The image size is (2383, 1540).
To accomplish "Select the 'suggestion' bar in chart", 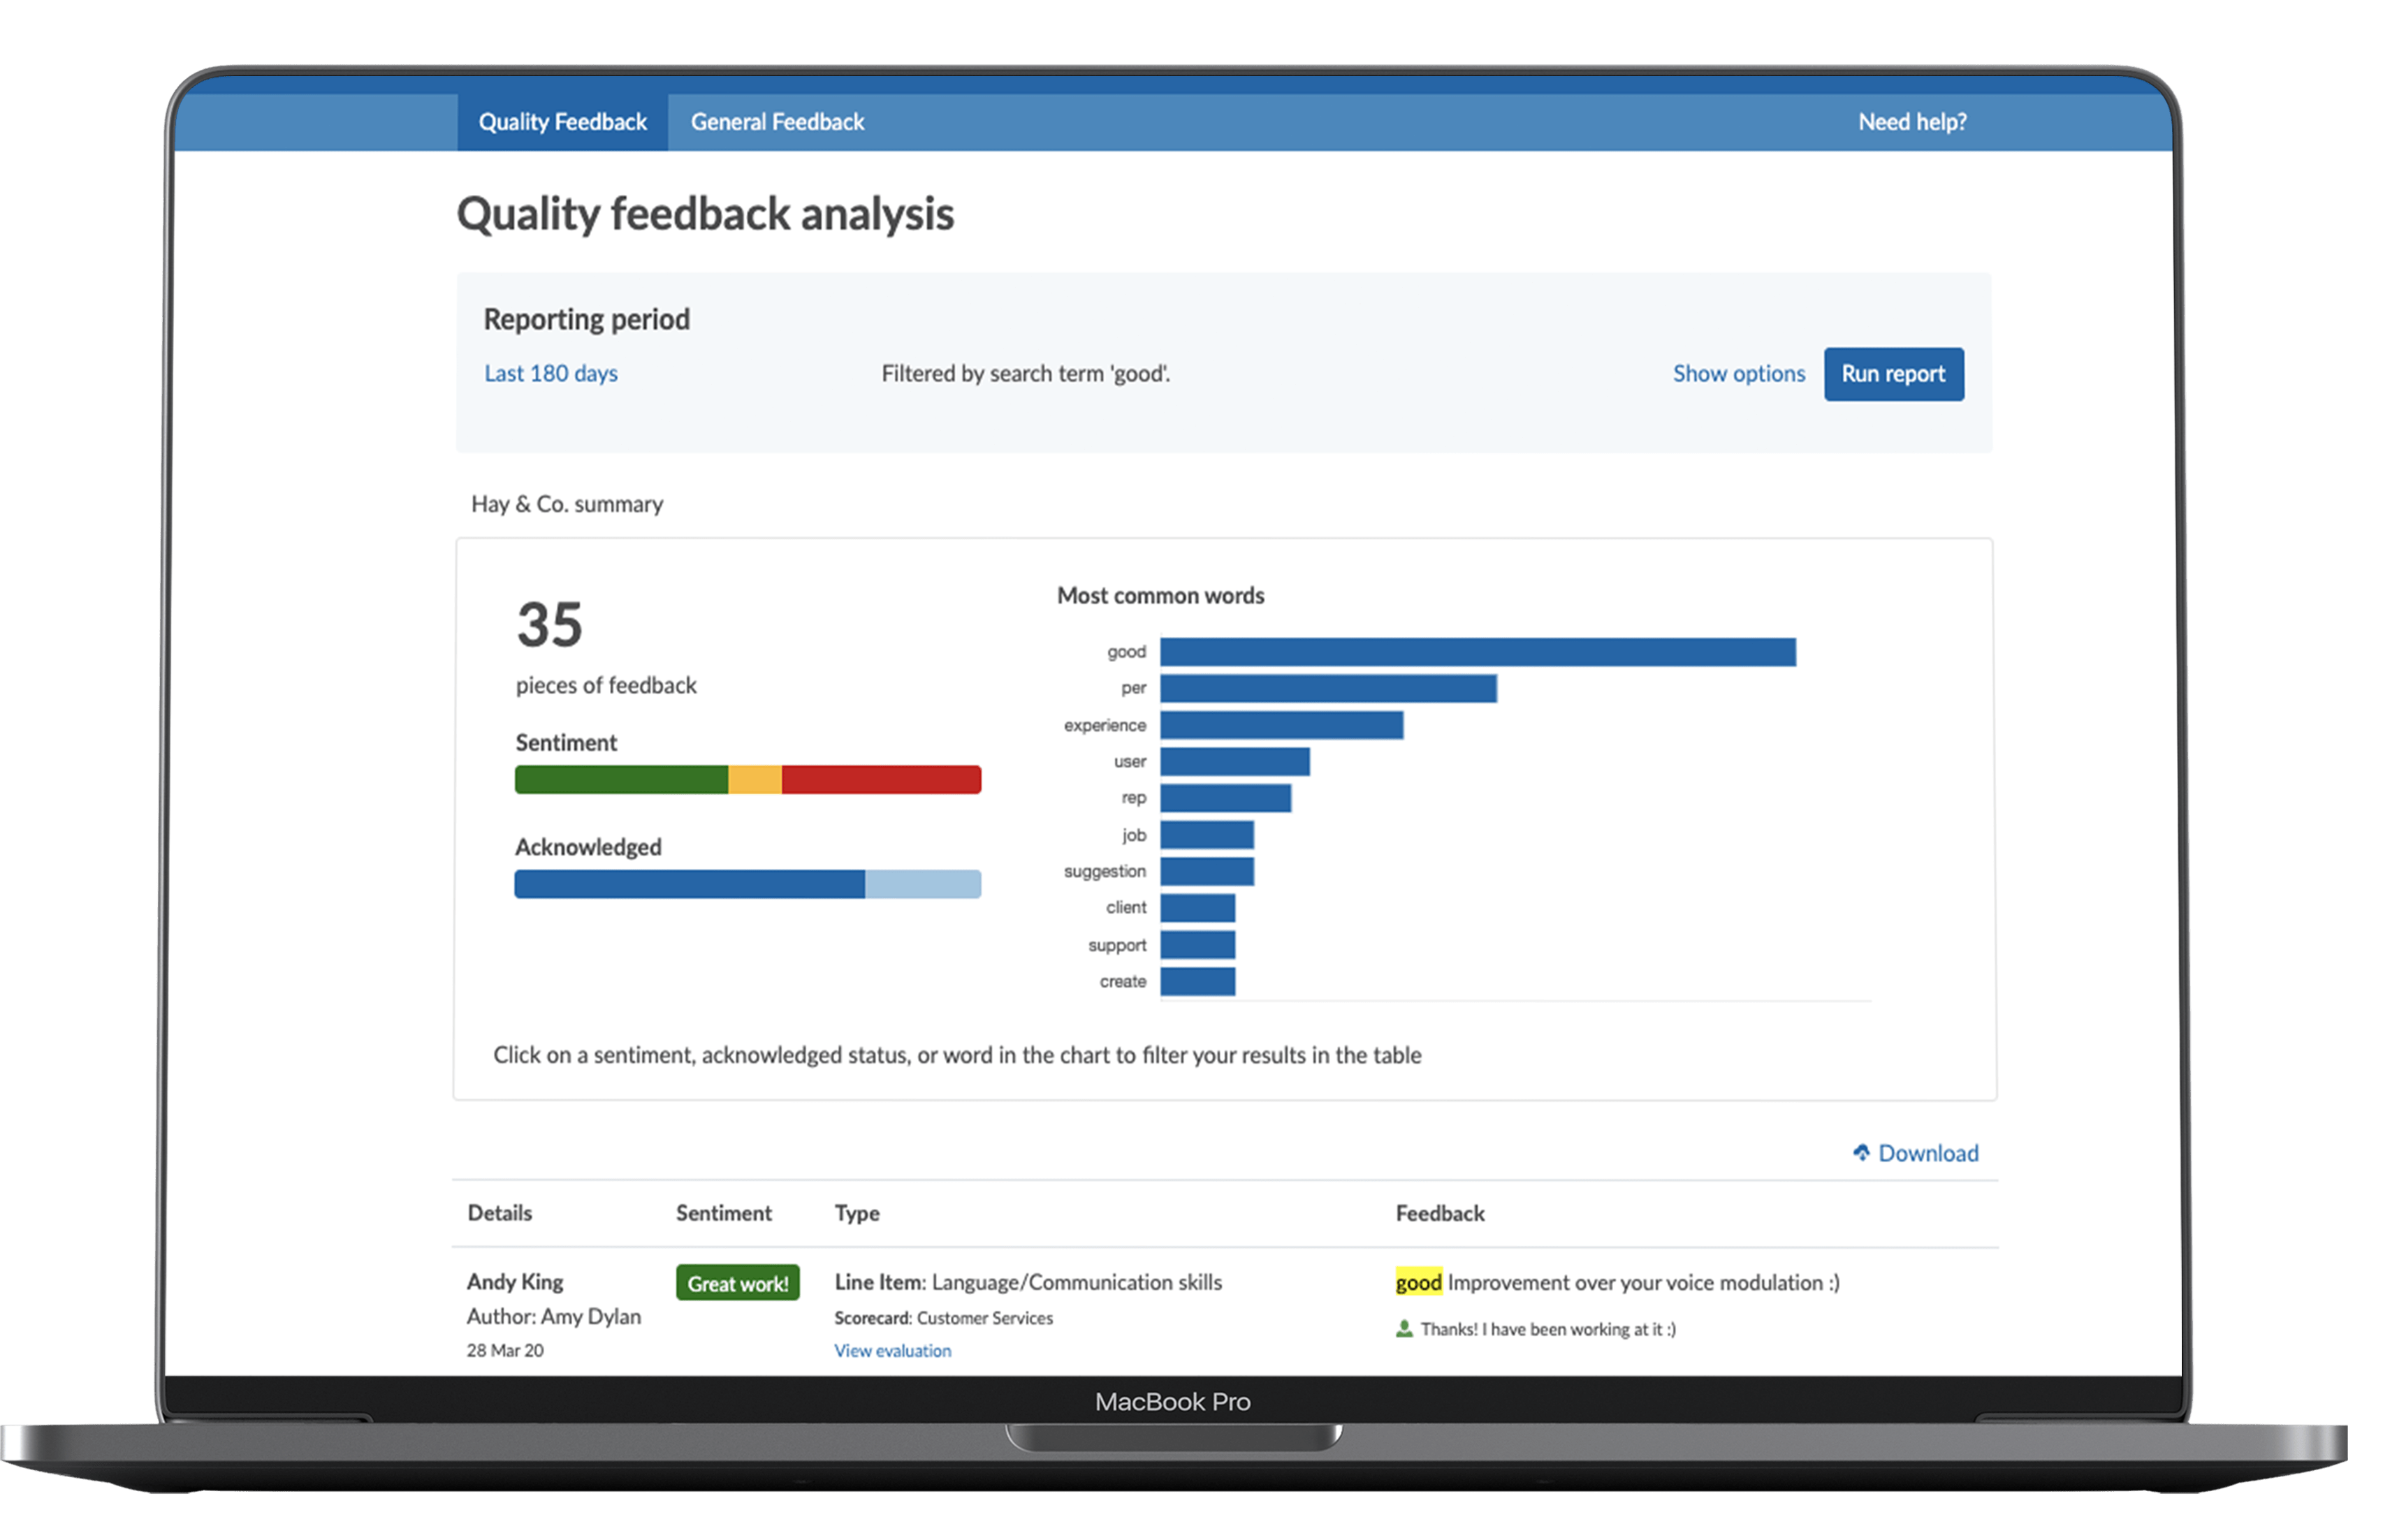I will (x=1207, y=871).
